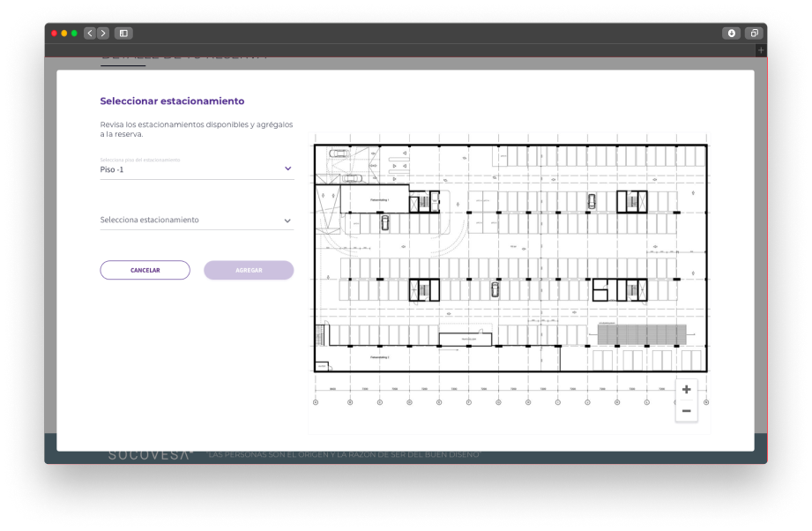Screen dimensions: 812x531
Task: Select the Fahrerstellung 1 room on the plan
Action: [375, 199]
